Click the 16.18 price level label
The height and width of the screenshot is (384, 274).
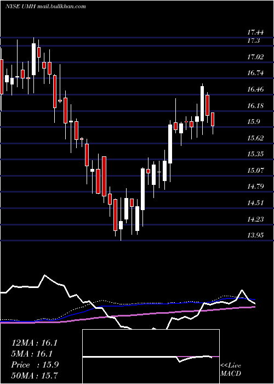255,106
